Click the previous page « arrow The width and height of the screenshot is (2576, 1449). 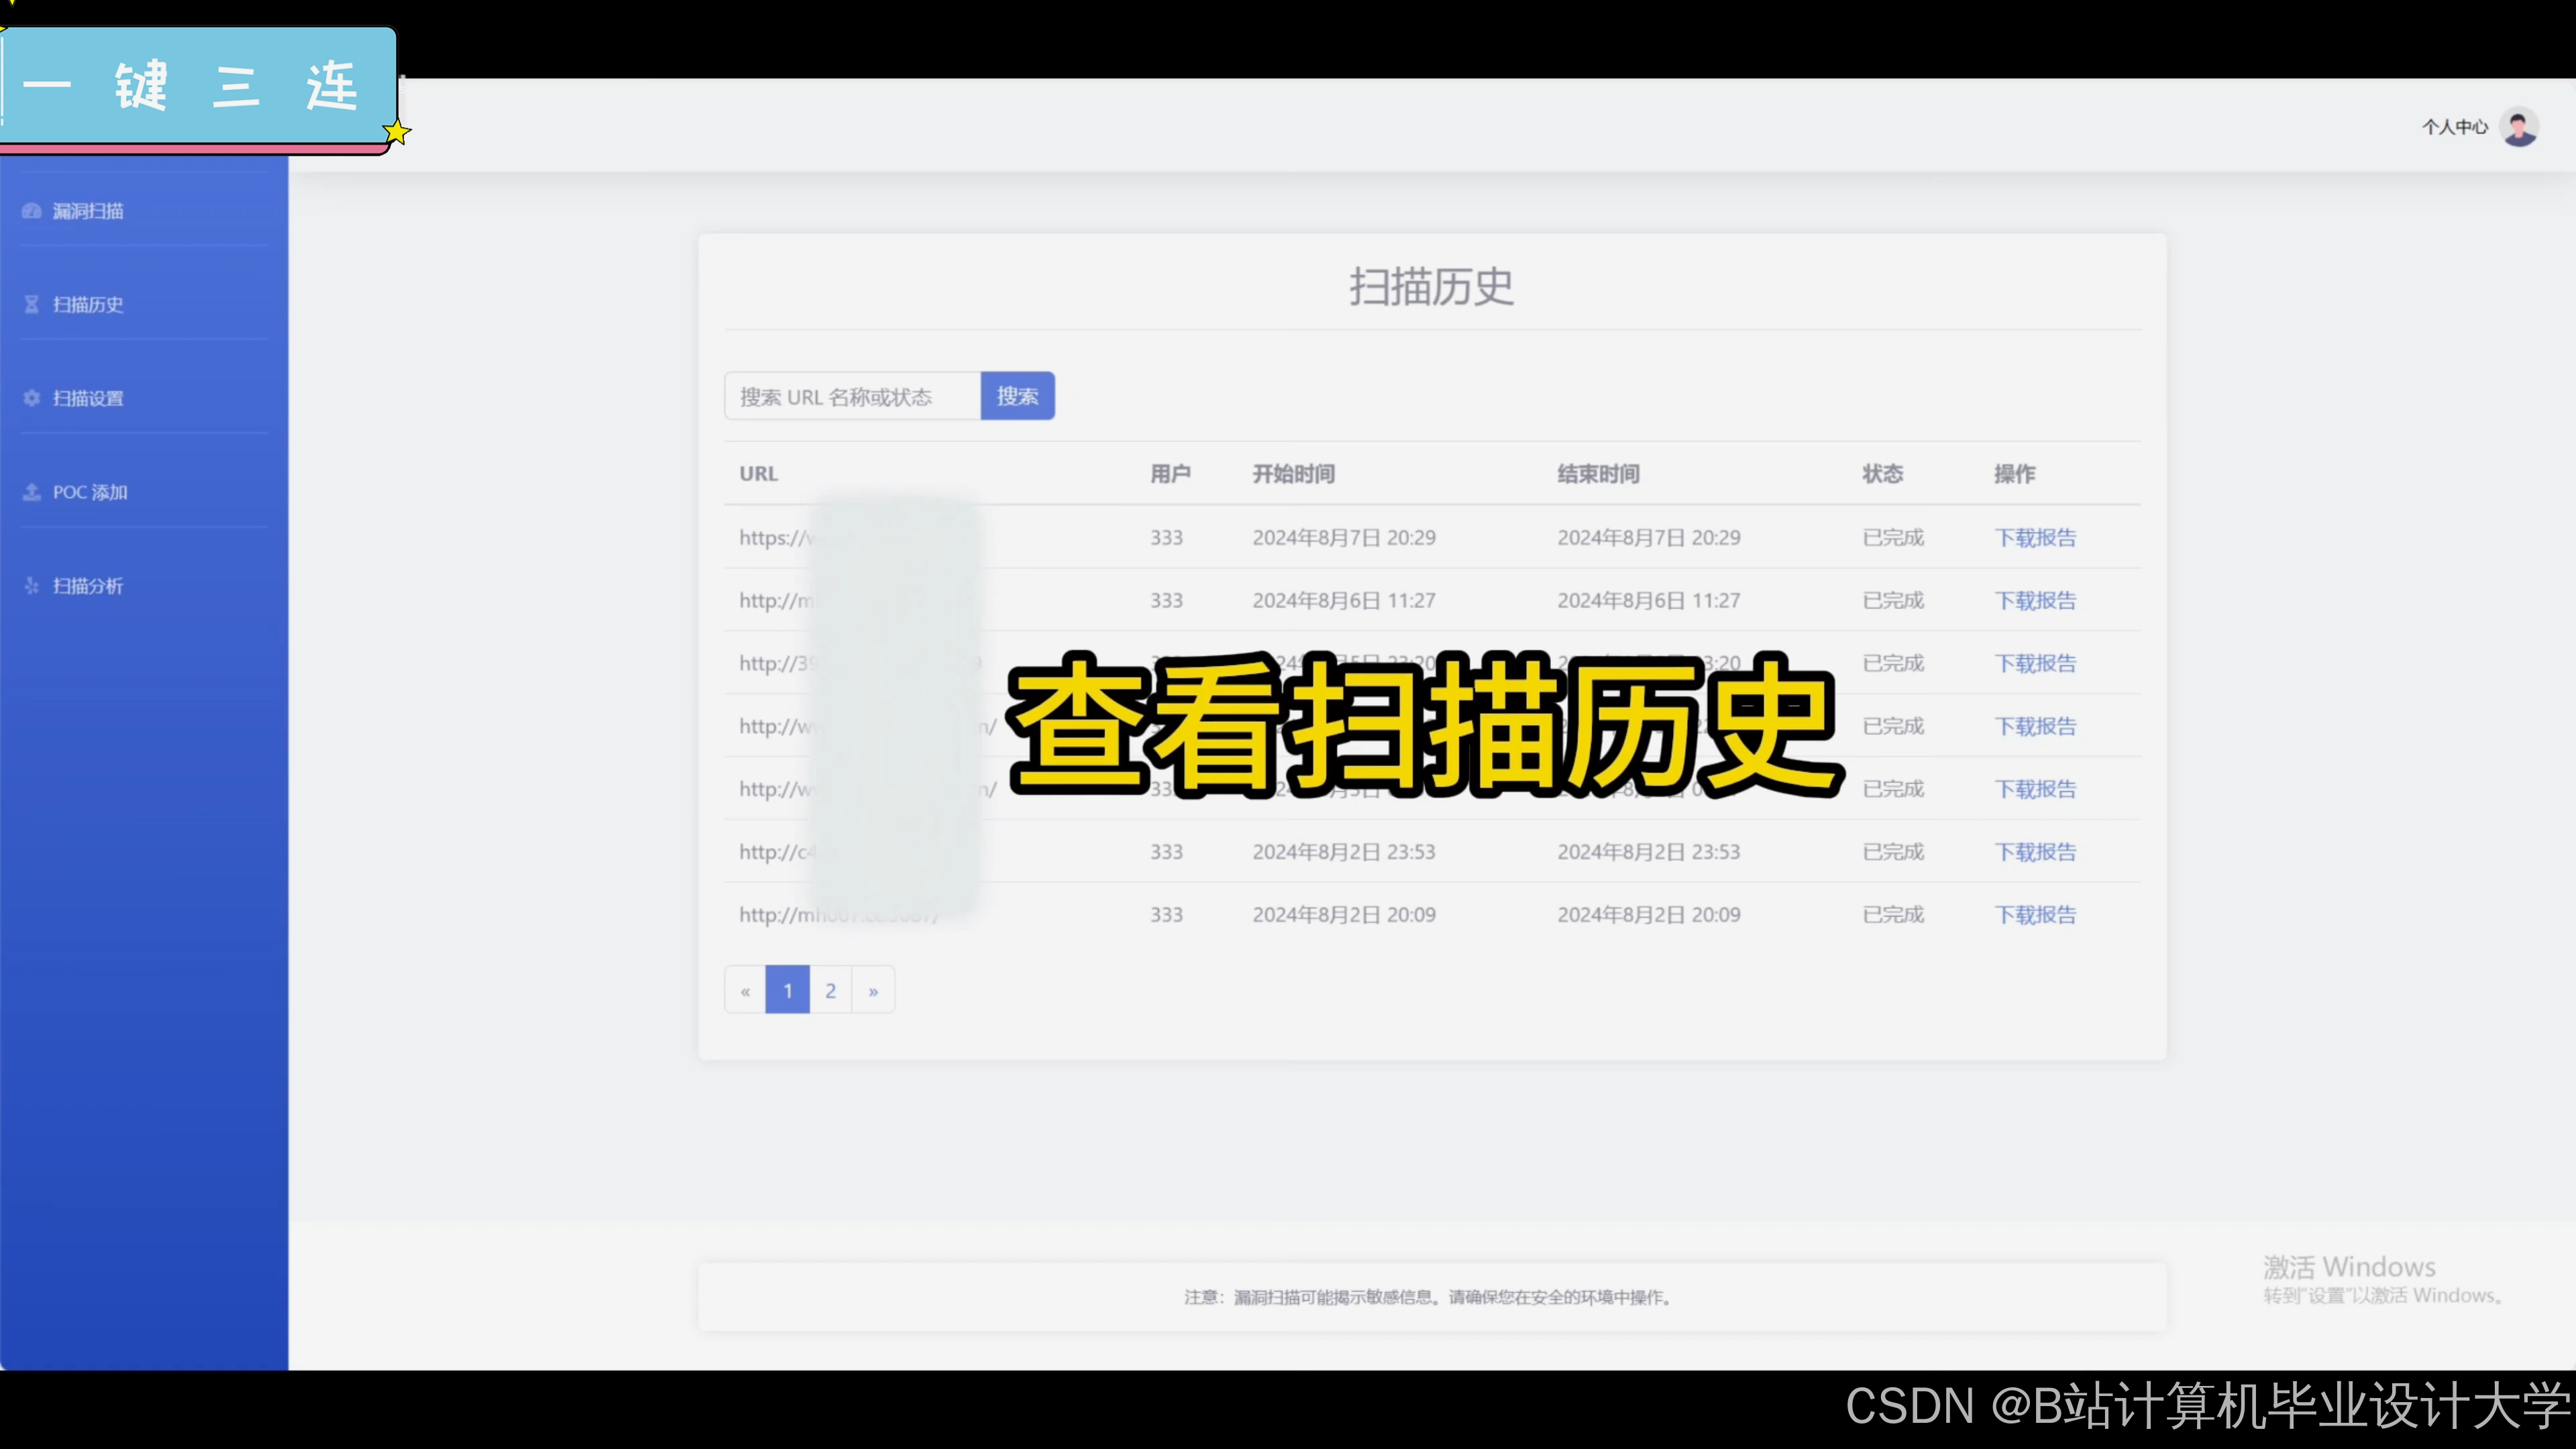click(745, 991)
